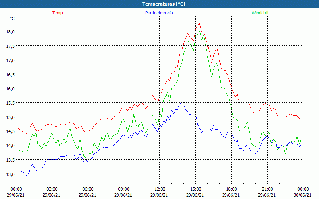Click the 03:00 time axis label
Screen dimensions: 319x199
[x=52, y=189]
